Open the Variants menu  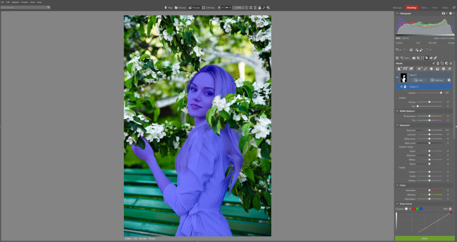[x=16, y=2]
